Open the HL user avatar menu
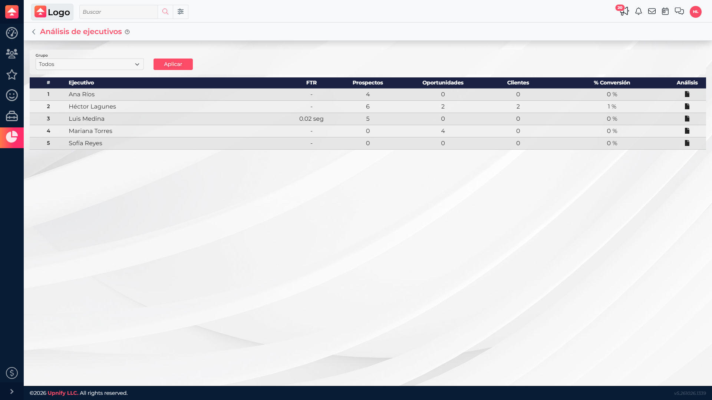Viewport: 712px width, 400px height. pos(696,12)
